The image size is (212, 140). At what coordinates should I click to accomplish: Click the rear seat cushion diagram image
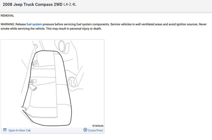pyautogui.click(x=53, y=83)
